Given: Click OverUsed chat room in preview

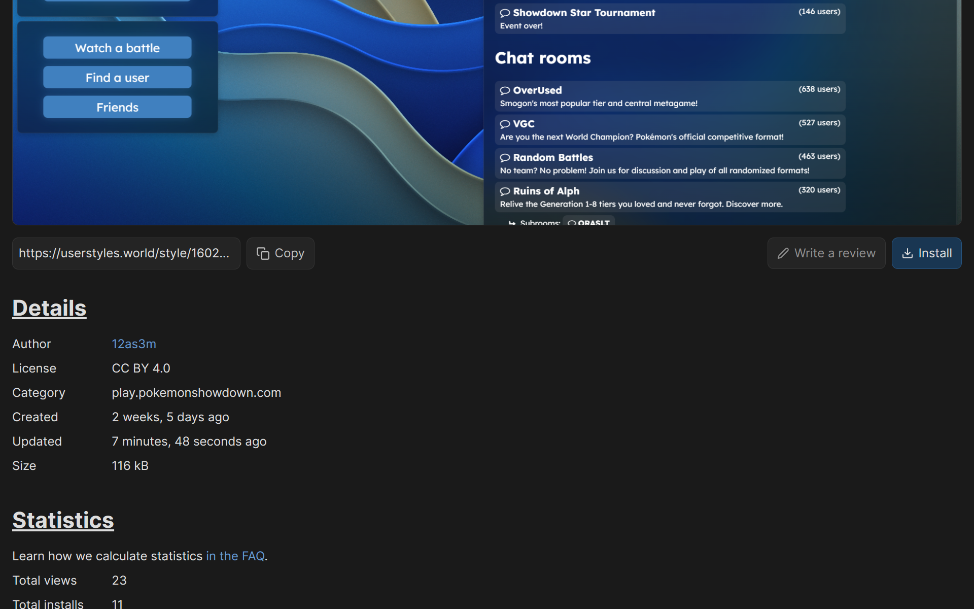Looking at the screenshot, I should point(670,96).
